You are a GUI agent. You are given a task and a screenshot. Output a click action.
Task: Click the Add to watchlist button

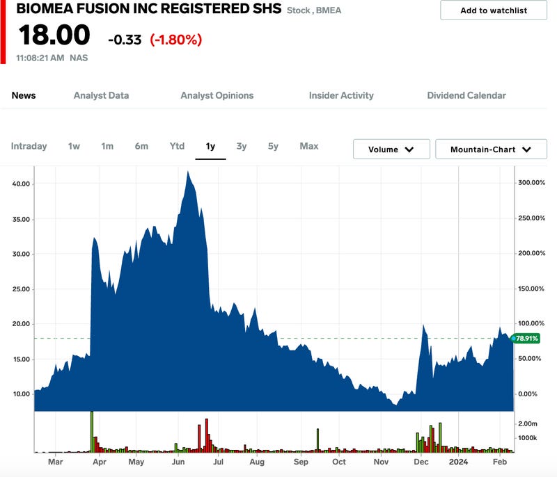494,10
